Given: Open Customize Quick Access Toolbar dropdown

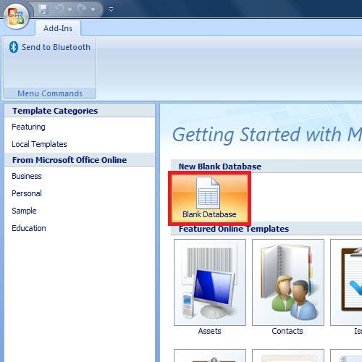Looking at the screenshot, I should pos(111,9).
